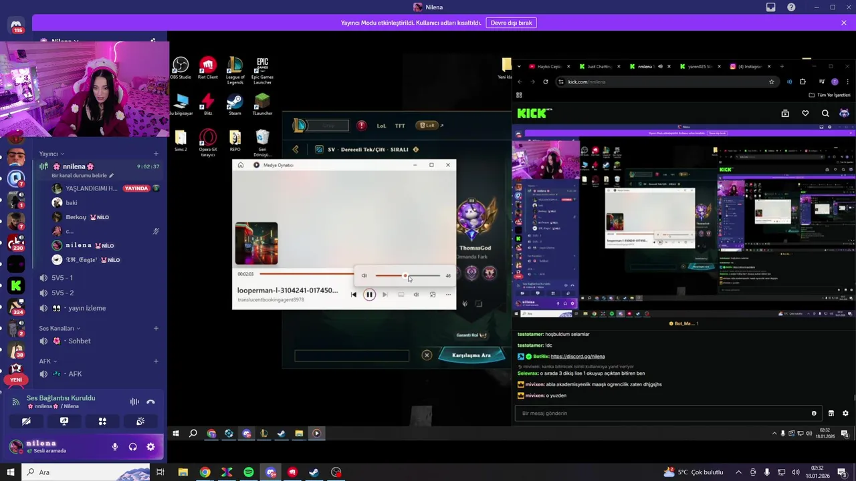The image size is (856, 481).
Task: Toggle camera in the voice connection panel
Action: tap(26, 422)
